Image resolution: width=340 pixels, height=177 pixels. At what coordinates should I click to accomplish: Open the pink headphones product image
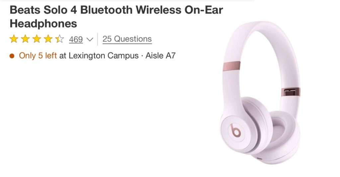(x=260, y=93)
